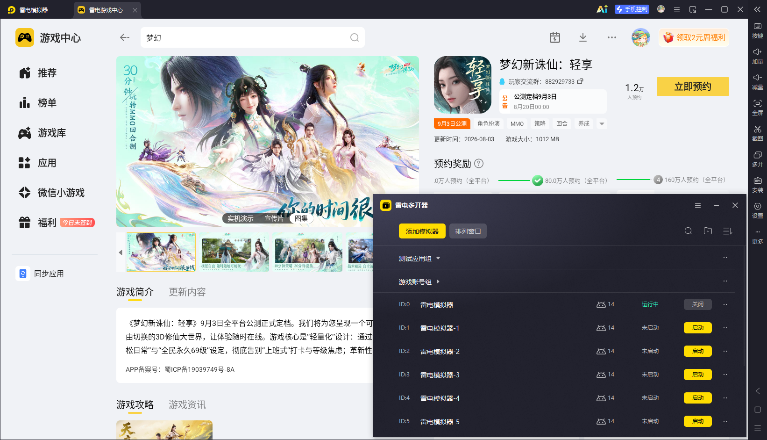Open the calendar reservation icon
Screen dimensions: 767x440
coord(555,37)
